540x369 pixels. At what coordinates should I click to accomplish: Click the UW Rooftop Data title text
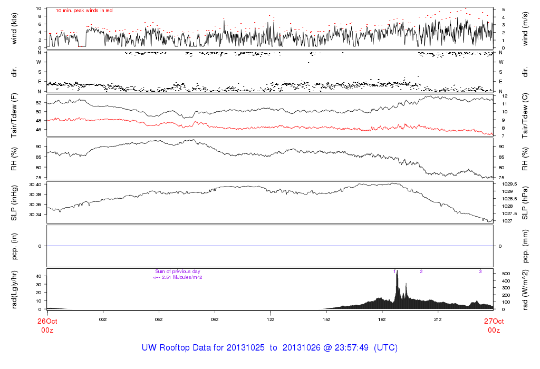(269, 348)
